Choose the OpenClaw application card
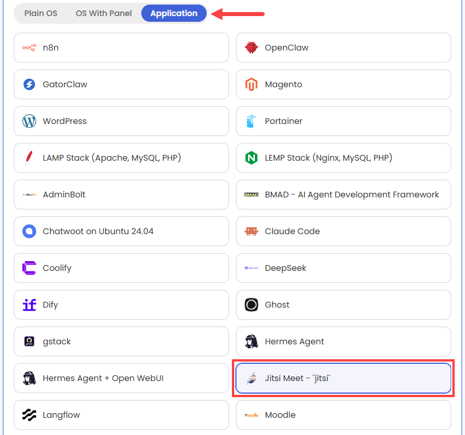 pyautogui.click(x=343, y=48)
